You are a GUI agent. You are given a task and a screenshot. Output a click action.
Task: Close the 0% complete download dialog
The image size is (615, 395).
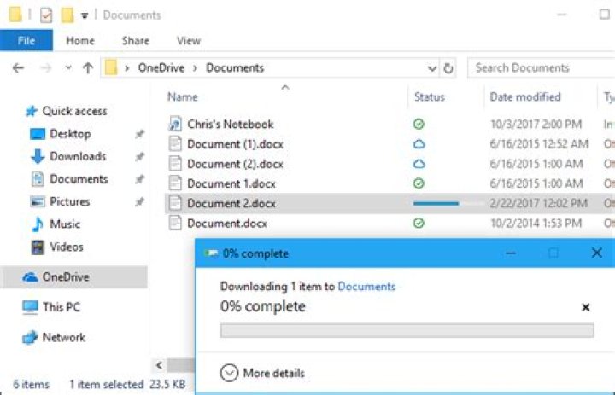click(596, 253)
